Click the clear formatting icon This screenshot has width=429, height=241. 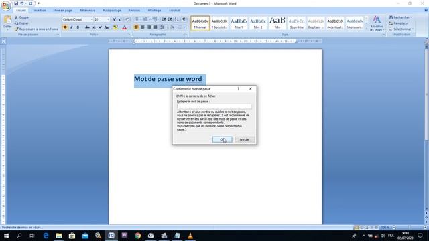click(x=127, y=19)
